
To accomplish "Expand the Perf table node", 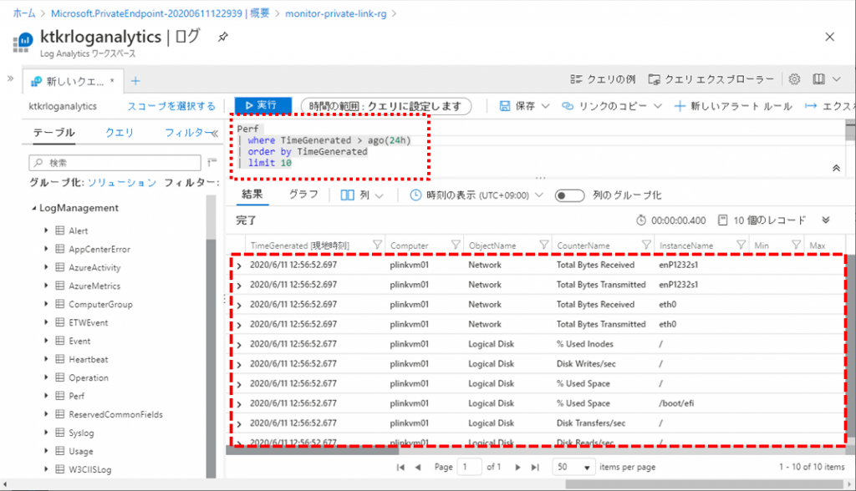I will pos(46,396).
